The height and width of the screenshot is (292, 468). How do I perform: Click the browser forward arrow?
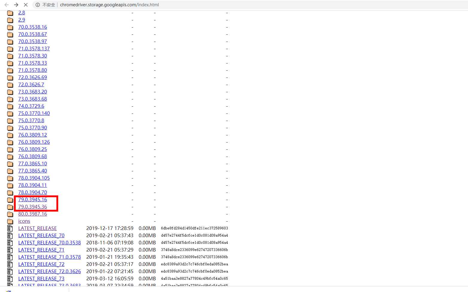16,5
